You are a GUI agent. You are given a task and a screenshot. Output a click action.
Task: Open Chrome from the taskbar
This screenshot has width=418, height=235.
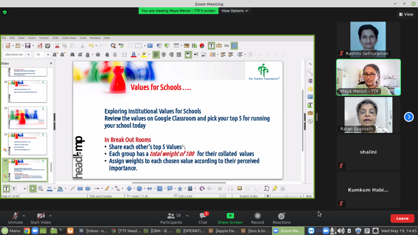click(26, 230)
